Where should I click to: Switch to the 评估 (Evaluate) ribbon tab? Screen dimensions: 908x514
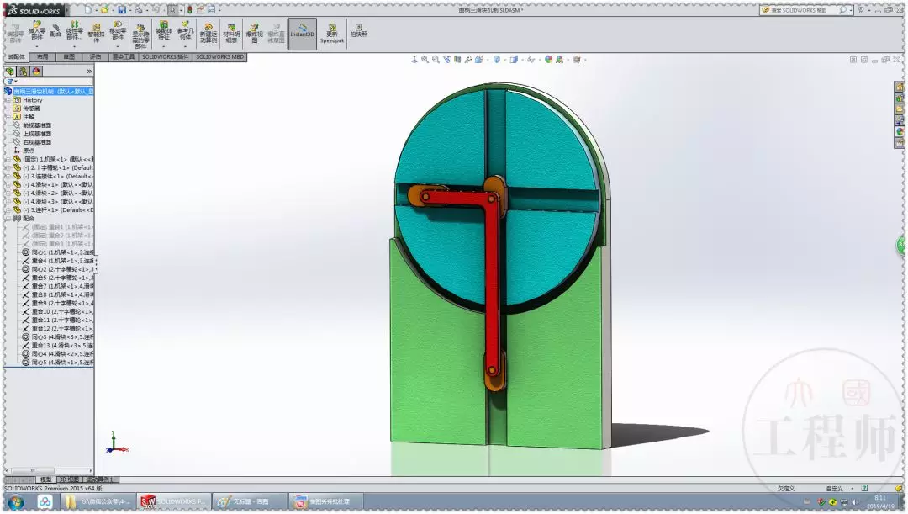click(x=96, y=57)
